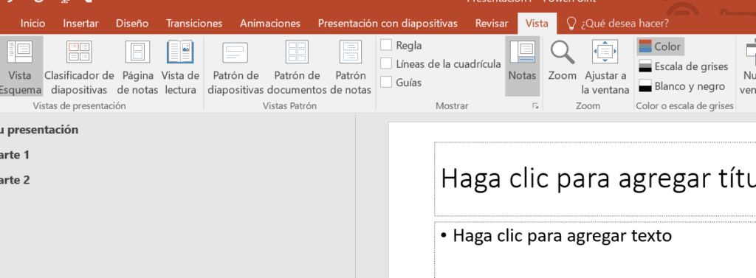Open Clasificador de diapositivas view
Screen dimensions: 756x278
80,66
